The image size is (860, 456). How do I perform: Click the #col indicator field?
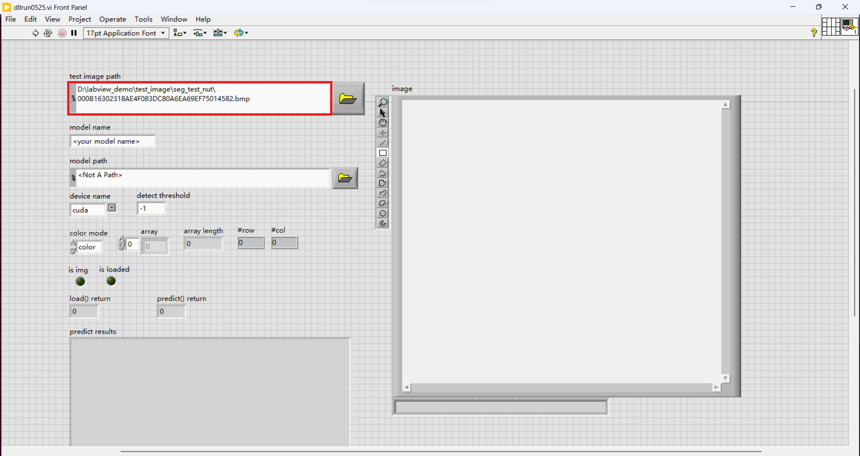[x=284, y=243]
